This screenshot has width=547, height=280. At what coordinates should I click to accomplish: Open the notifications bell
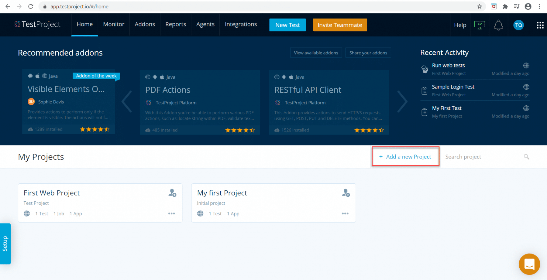[498, 25]
